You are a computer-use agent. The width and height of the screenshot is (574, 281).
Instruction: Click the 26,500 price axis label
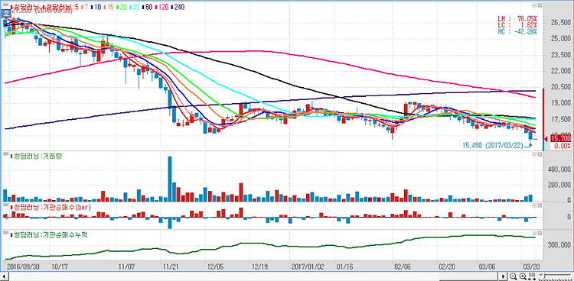(560, 23)
